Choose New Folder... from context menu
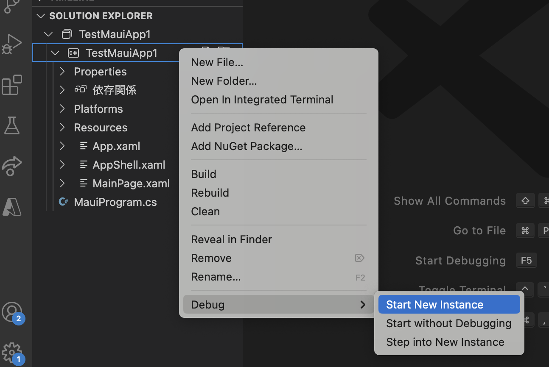 pos(278,81)
